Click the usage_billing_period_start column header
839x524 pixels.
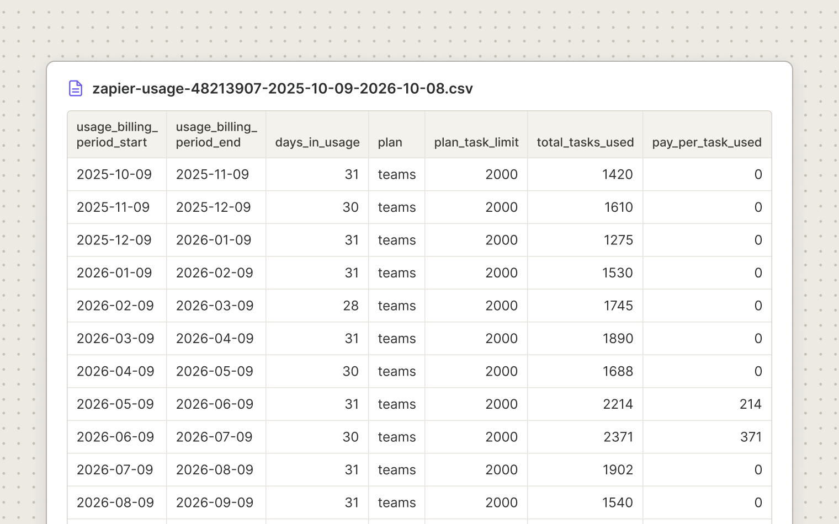pos(117,135)
